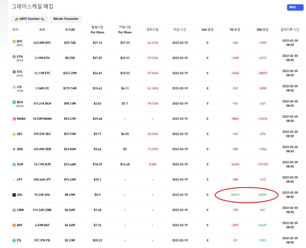Click the $347.29M ETC value

click(x=70, y=73)
